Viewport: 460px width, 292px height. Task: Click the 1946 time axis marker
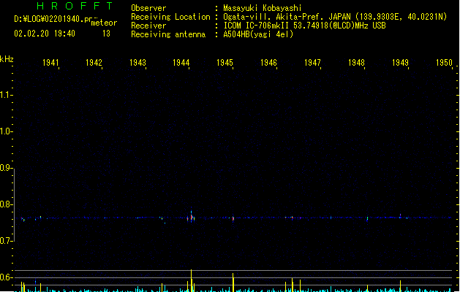pyautogui.click(x=268, y=63)
